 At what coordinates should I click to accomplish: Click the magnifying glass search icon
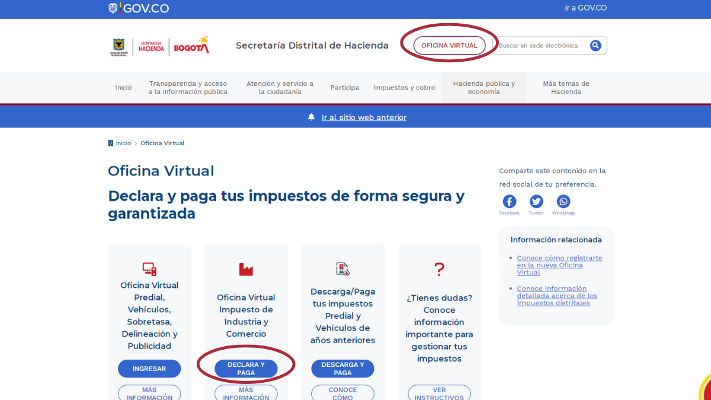595,46
